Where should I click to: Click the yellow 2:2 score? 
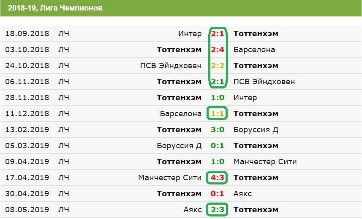(218, 66)
